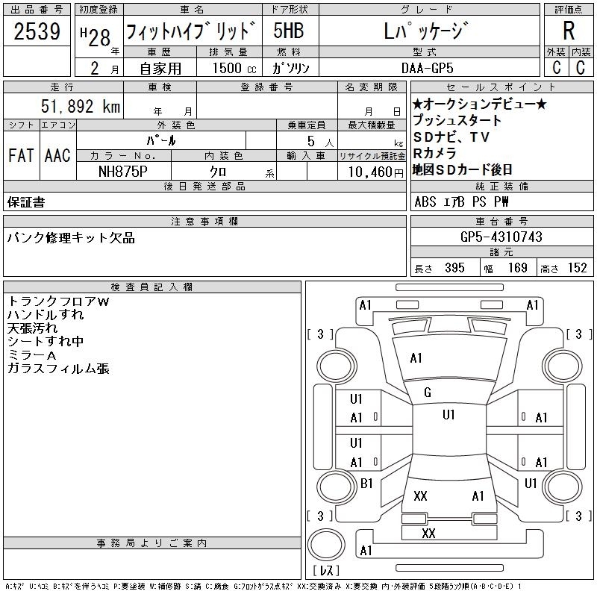Select the fuel type ガソリン
Screen dimensions: 597x597
291,68
